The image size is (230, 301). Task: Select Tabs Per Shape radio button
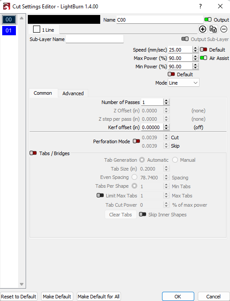tap(134, 186)
